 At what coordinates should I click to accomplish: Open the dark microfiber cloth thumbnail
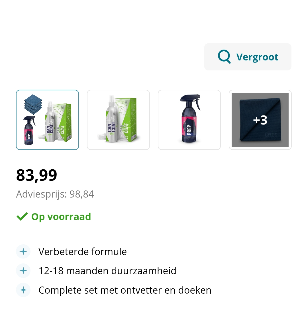point(260,120)
